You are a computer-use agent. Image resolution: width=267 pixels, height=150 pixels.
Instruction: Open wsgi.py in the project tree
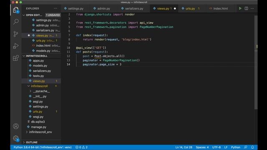pyautogui.click(x=41, y=117)
